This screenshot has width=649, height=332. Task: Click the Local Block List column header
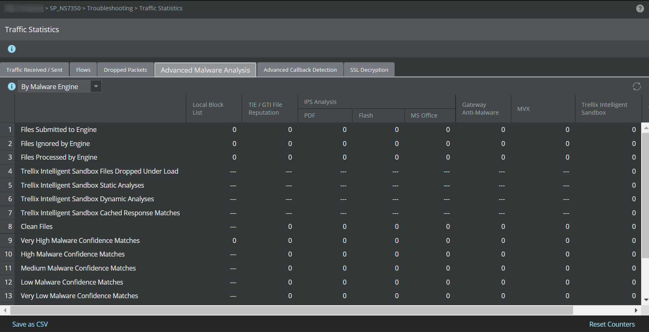pos(214,109)
